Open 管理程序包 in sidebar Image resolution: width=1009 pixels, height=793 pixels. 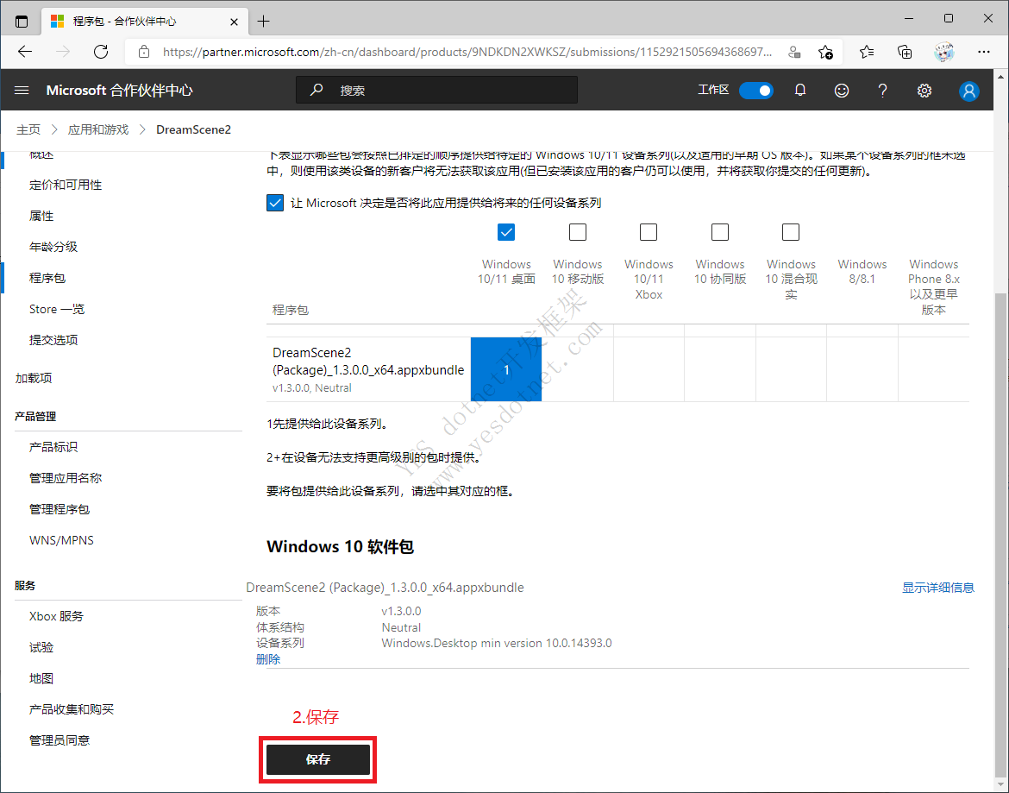(x=60, y=509)
